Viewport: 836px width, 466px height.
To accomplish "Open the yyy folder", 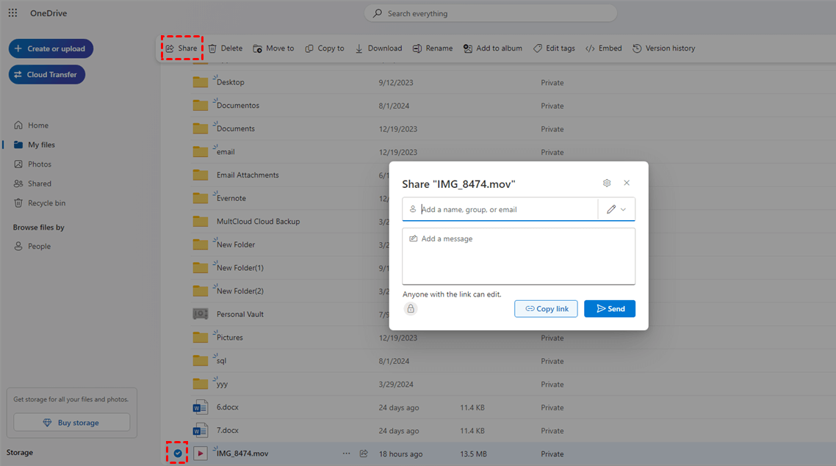I will tap(223, 384).
